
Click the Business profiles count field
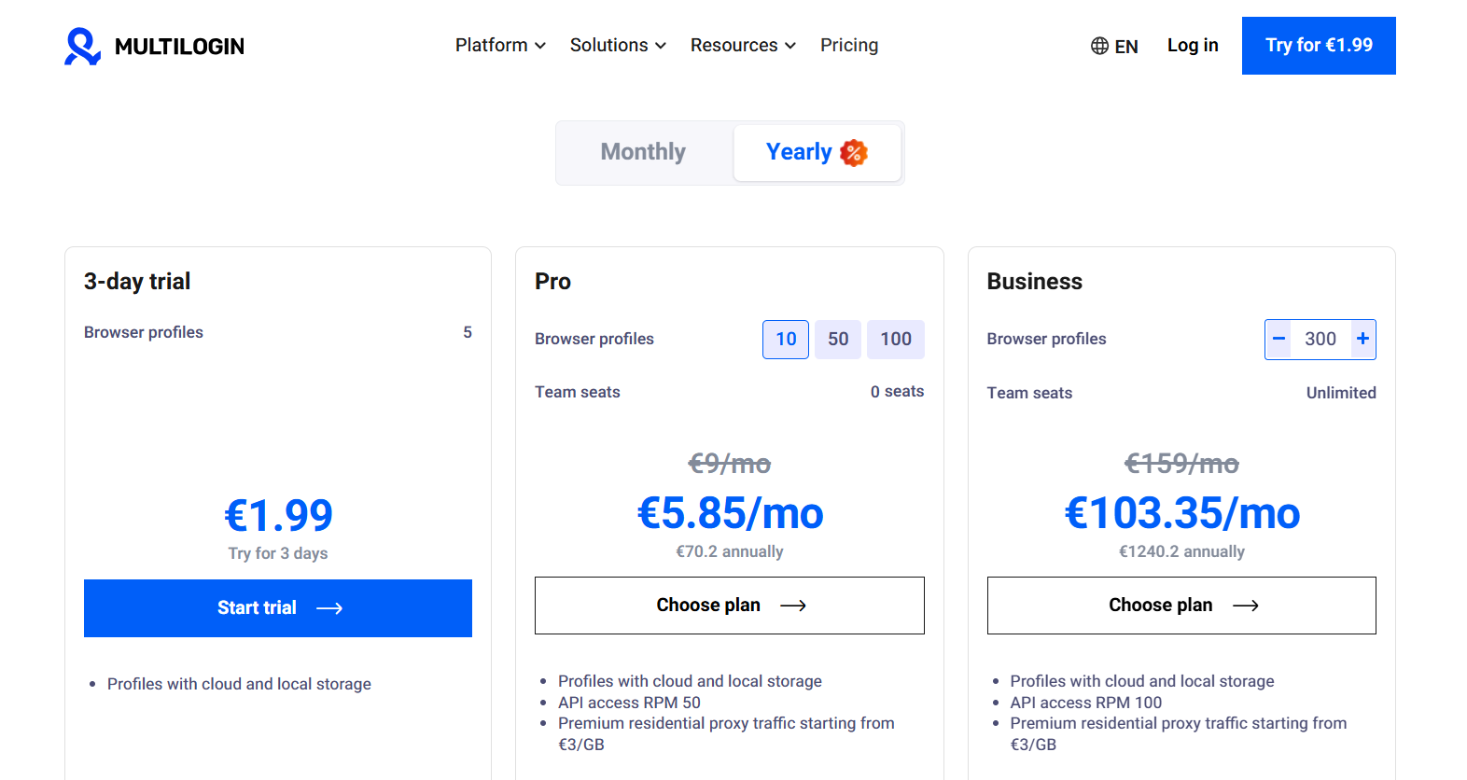point(1320,339)
